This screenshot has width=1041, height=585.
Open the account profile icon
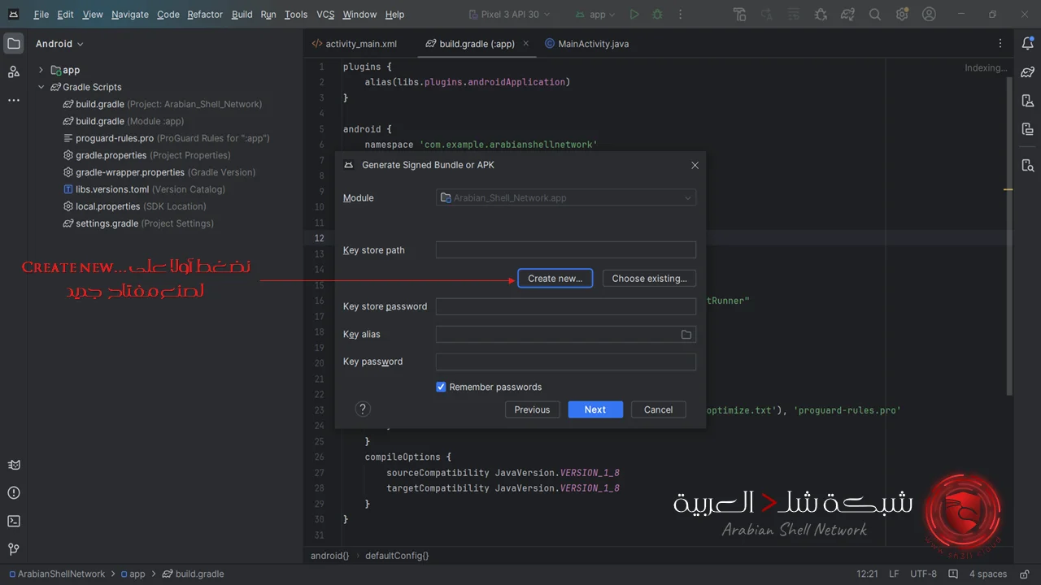[930, 15]
